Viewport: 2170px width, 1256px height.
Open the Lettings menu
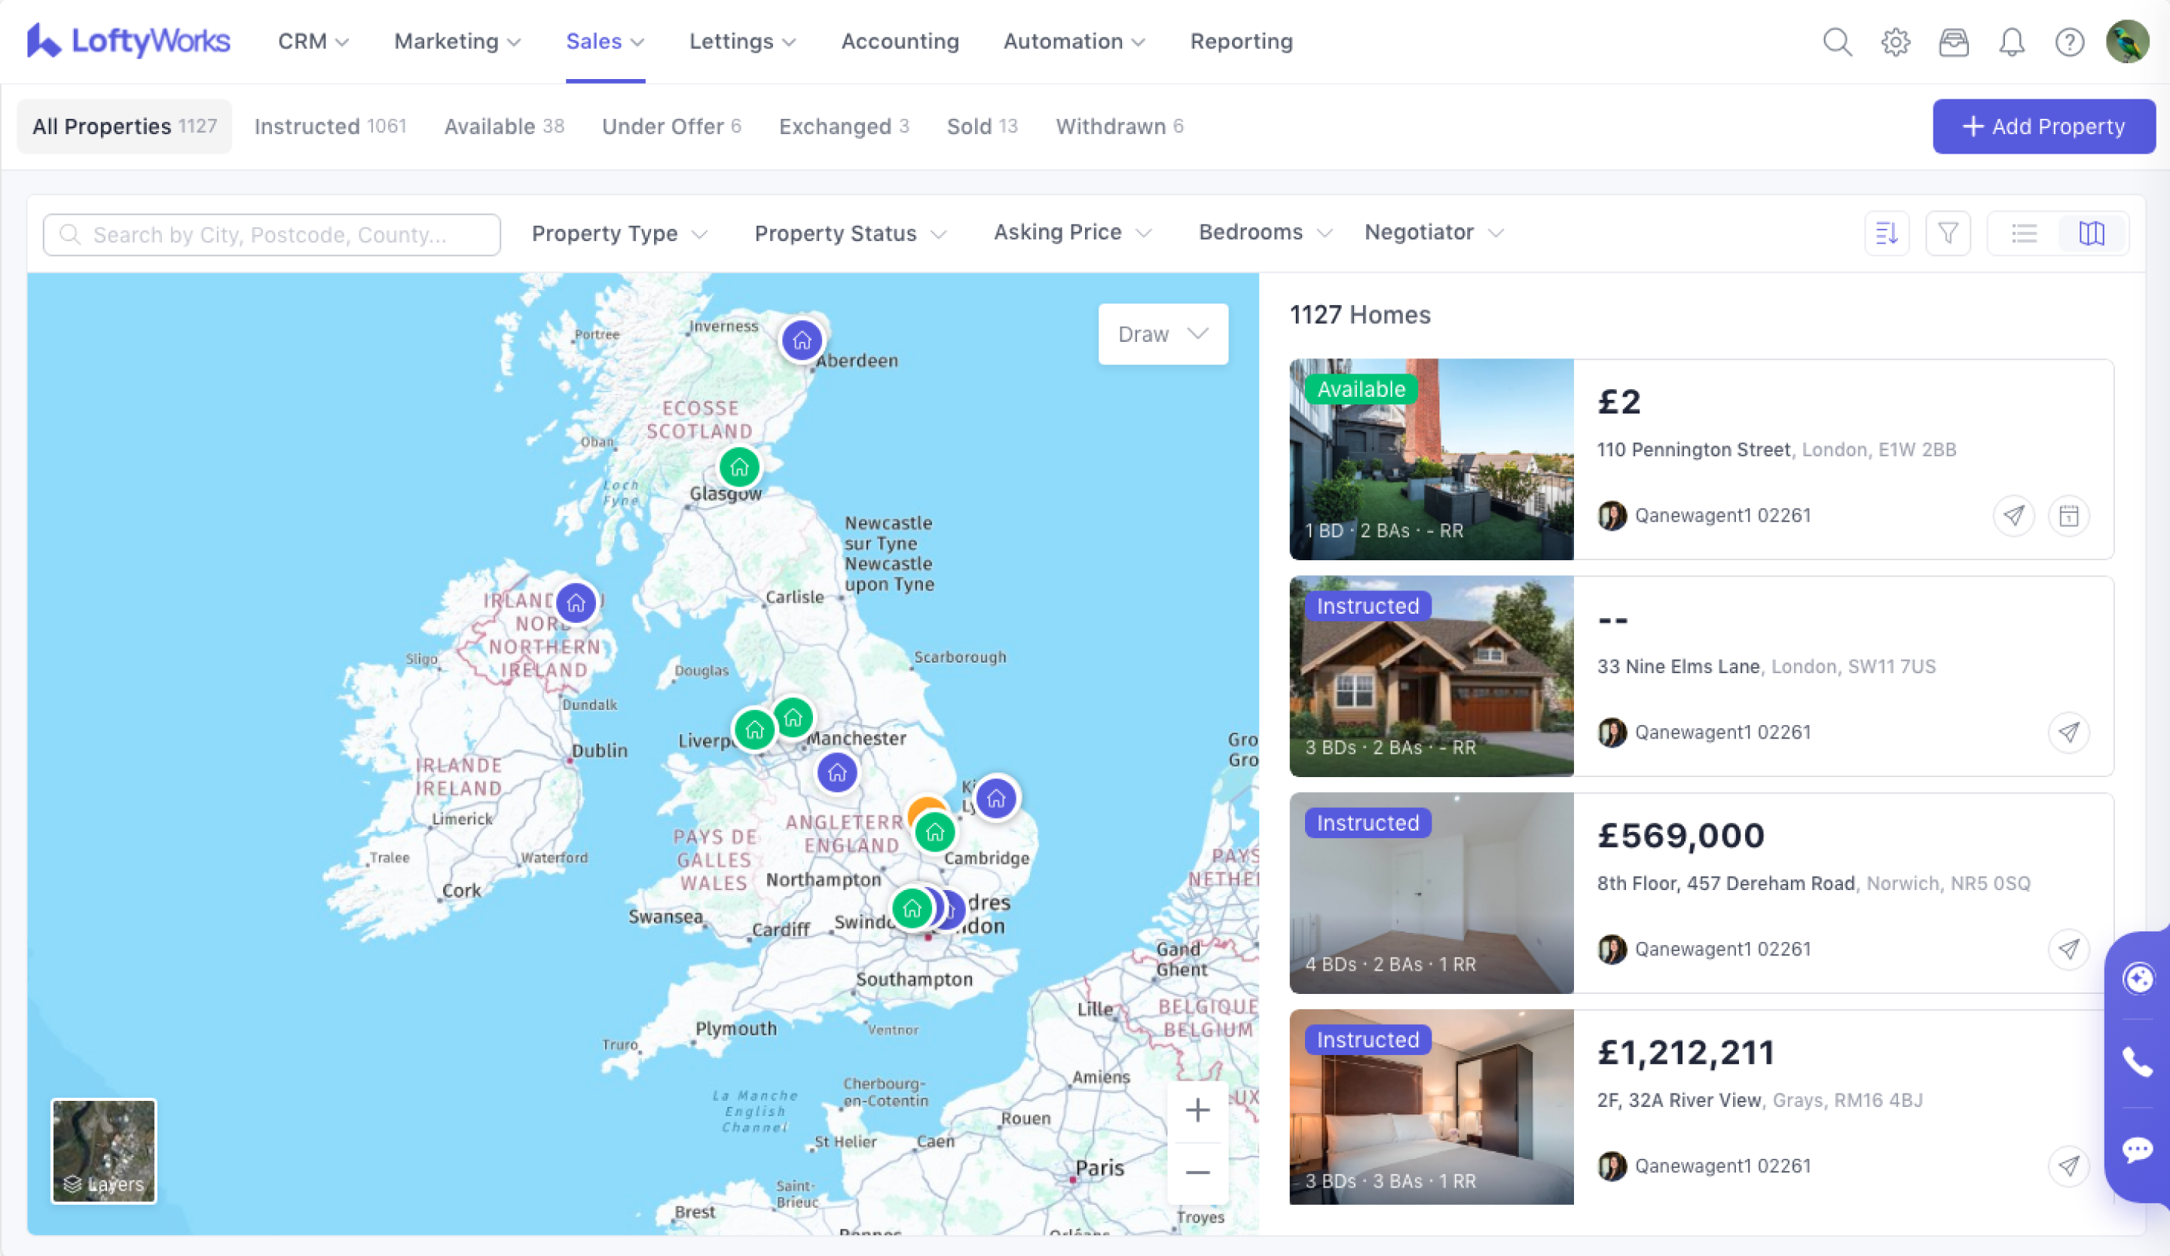point(742,41)
